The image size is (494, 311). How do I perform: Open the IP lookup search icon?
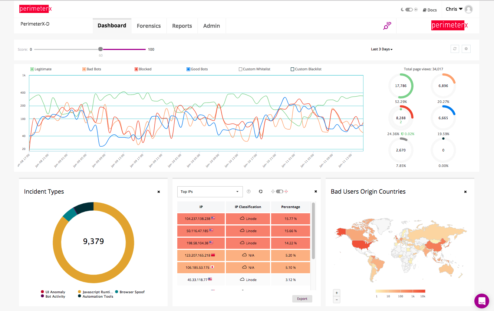pyautogui.click(x=387, y=26)
